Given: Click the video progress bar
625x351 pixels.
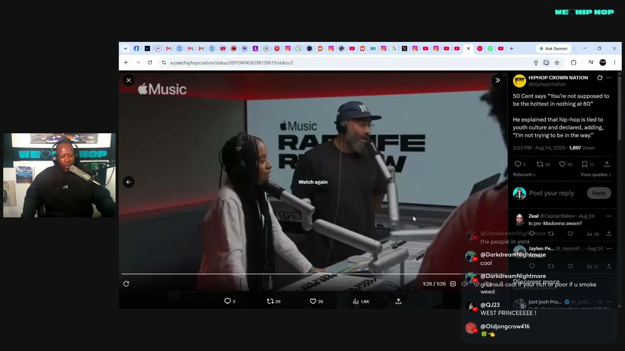Looking at the screenshot, I should [x=314, y=274].
